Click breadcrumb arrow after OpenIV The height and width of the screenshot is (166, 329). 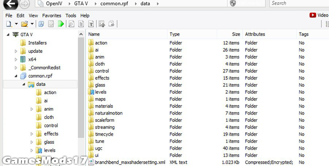(69, 4)
